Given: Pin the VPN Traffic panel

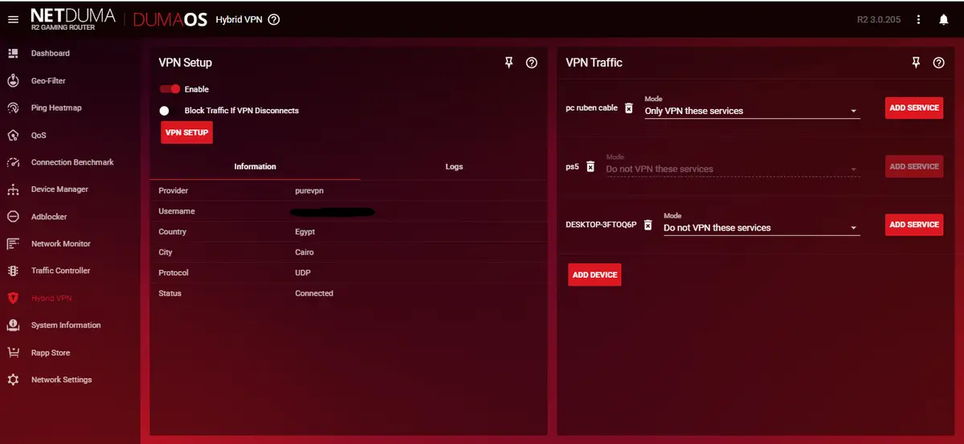Looking at the screenshot, I should click(916, 63).
